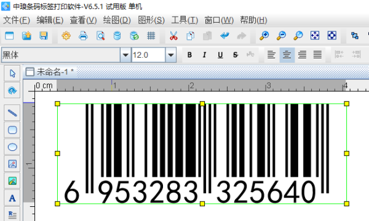Toggle bold formatting B button
Viewport: 369px width, 221px height.
[189, 55]
